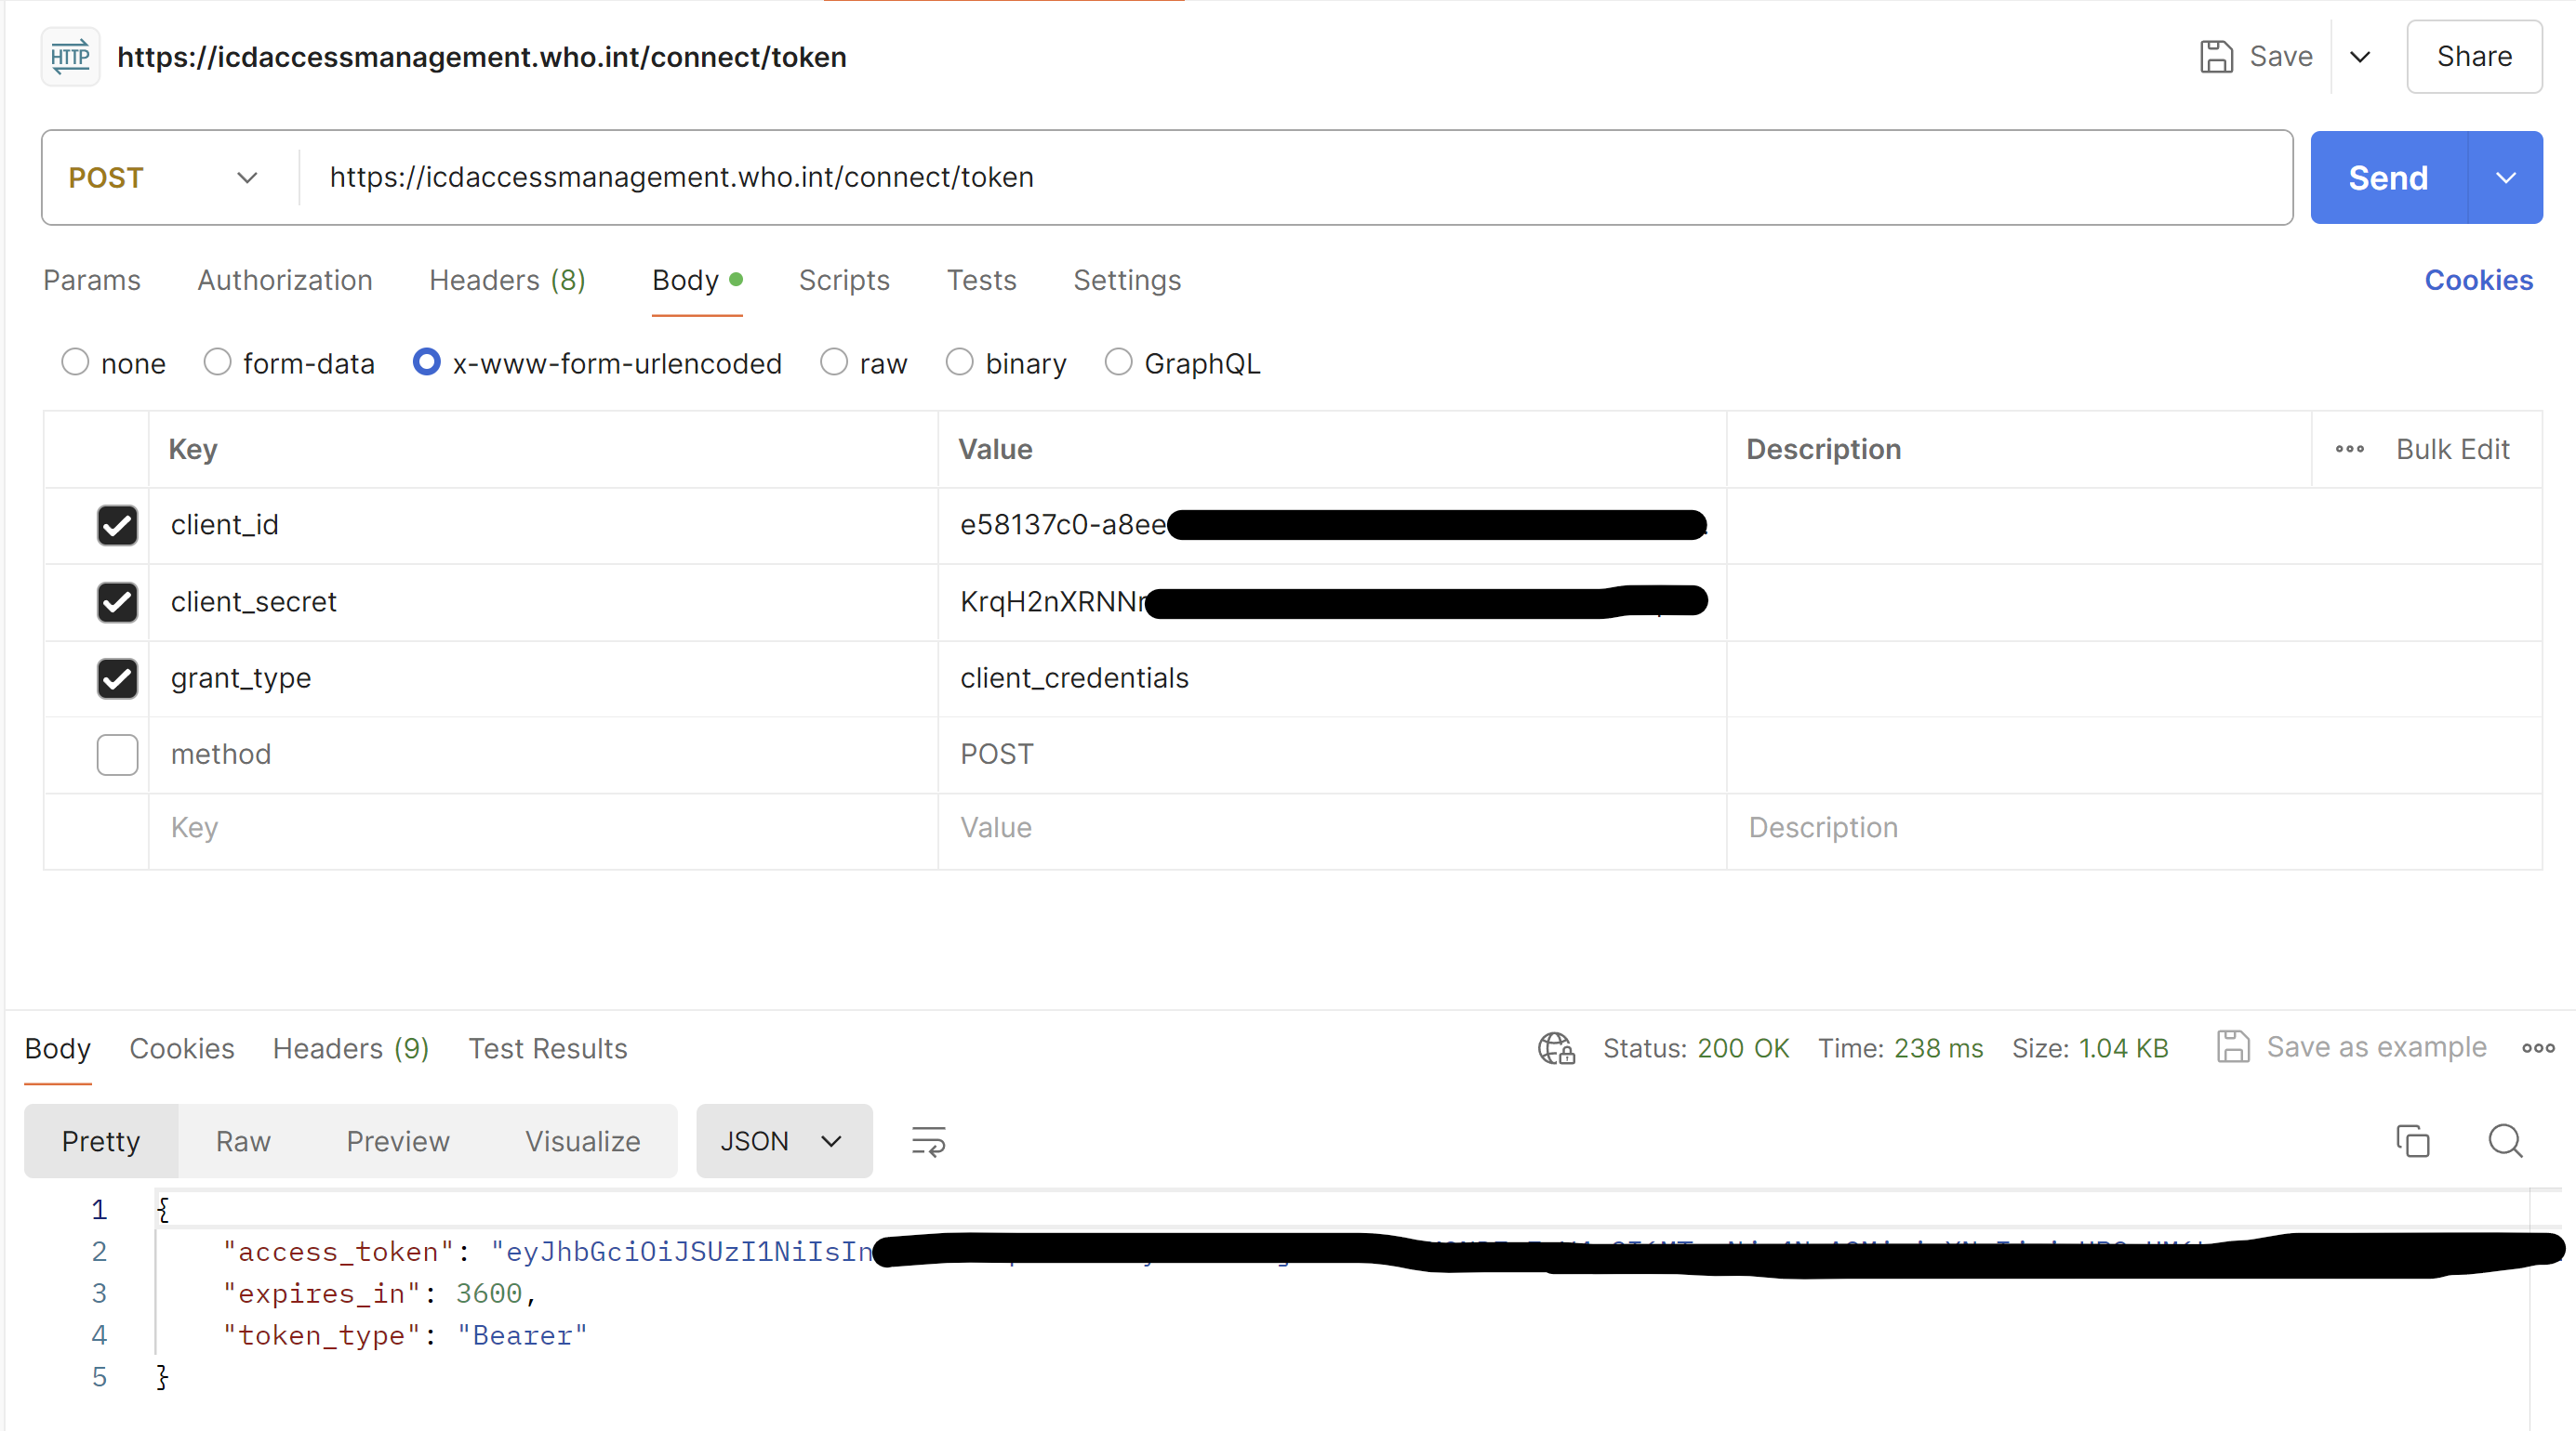The height and width of the screenshot is (1431, 2576).
Task: Click the network globe lock icon
Action: tap(1556, 1048)
